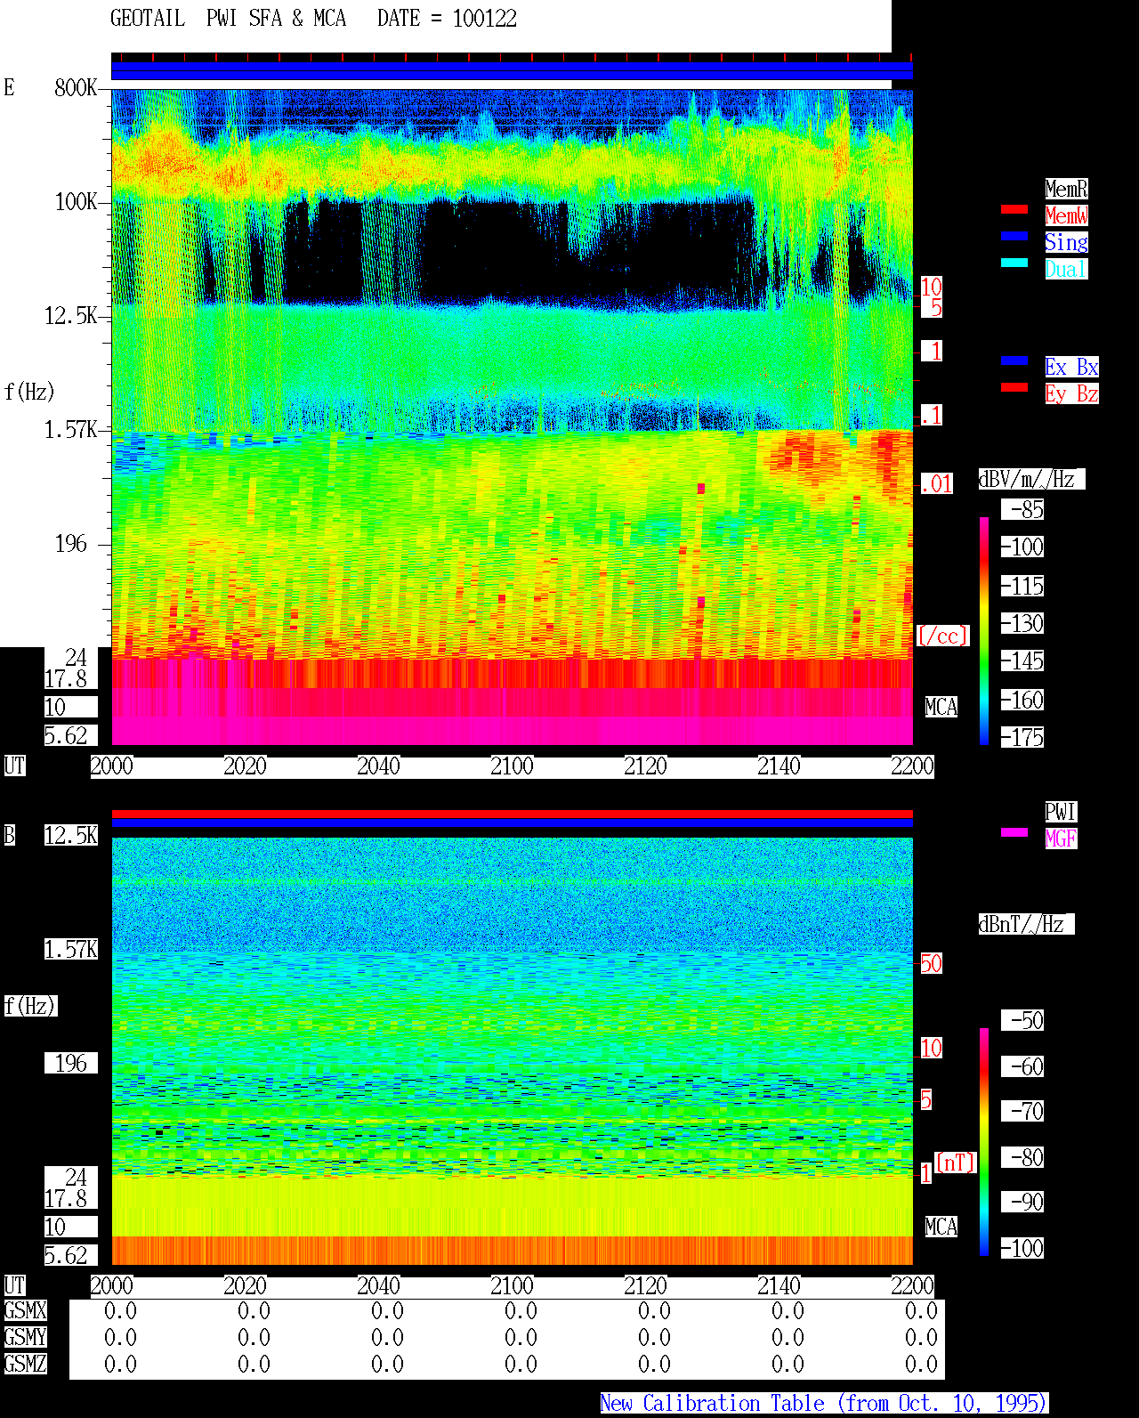Click the red 50 nT axis value
This screenshot has height=1418, width=1139.
(931, 964)
